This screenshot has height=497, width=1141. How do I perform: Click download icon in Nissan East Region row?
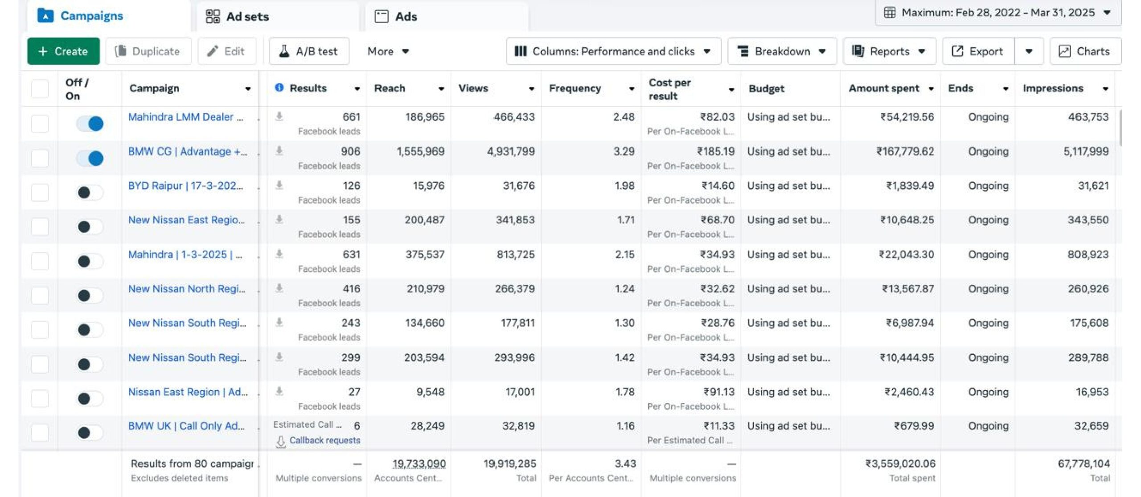(x=279, y=391)
